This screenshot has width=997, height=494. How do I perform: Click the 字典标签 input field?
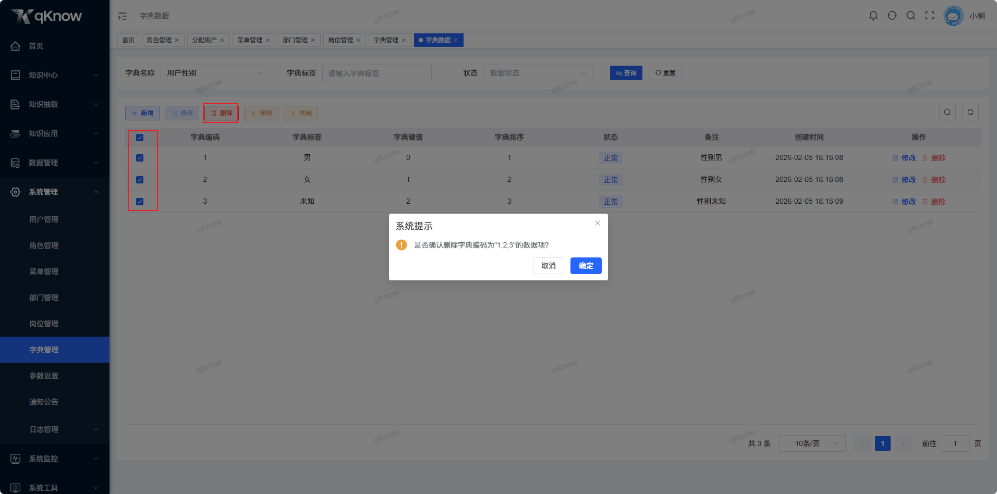tap(377, 73)
